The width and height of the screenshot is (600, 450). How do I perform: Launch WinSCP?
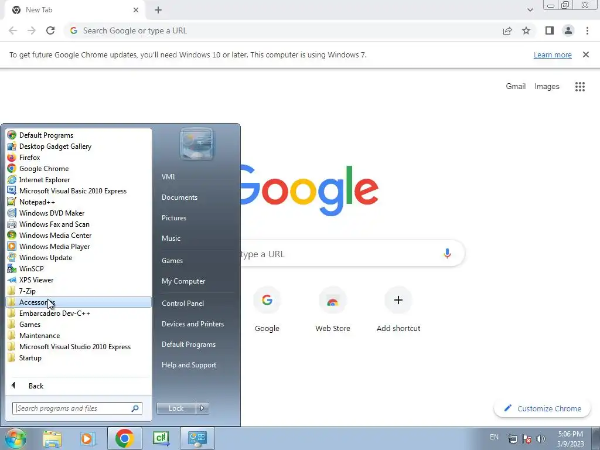coord(79,268)
